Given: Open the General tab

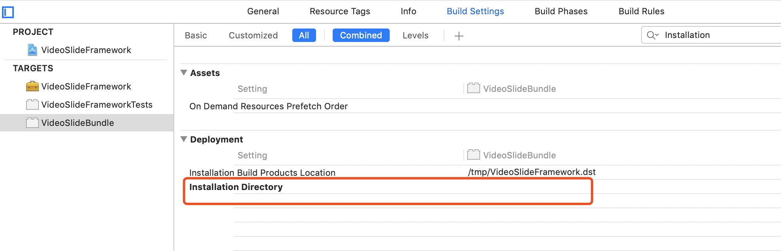Looking at the screenshot, I should [263, 11].
